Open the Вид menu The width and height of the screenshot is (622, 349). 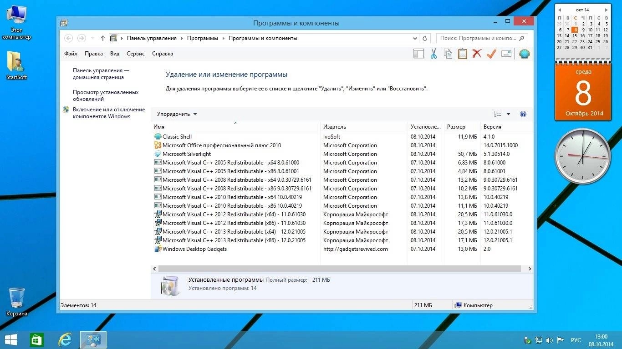pos(115,54)
